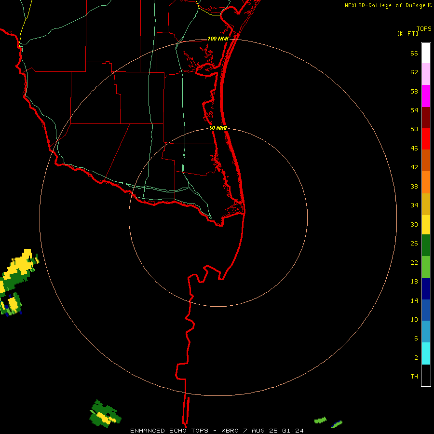
Task: Click the orange 38 kft legend swatch
Action: click(426, 182)
